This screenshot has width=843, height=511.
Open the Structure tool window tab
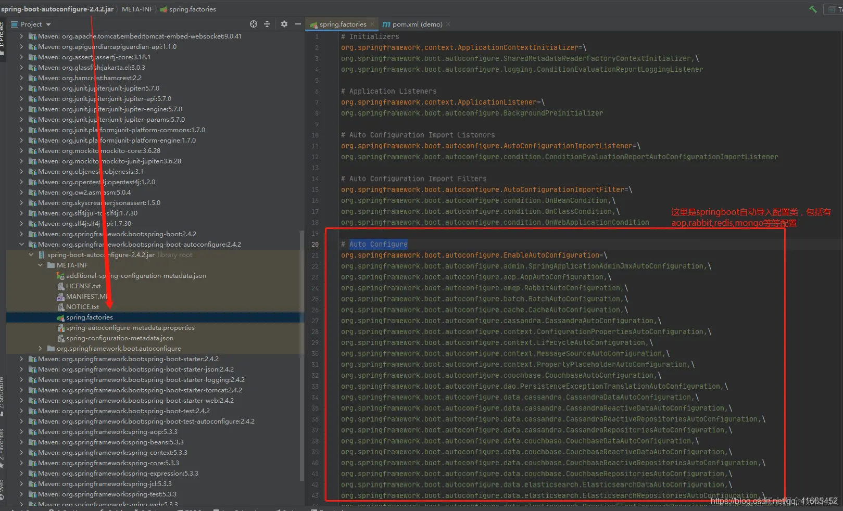[2, 395]
